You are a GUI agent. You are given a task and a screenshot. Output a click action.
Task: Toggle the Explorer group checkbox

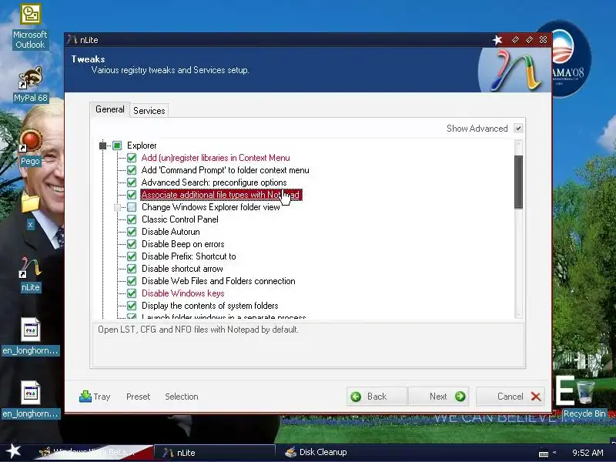pyautogui.click(x=117, y=146)
